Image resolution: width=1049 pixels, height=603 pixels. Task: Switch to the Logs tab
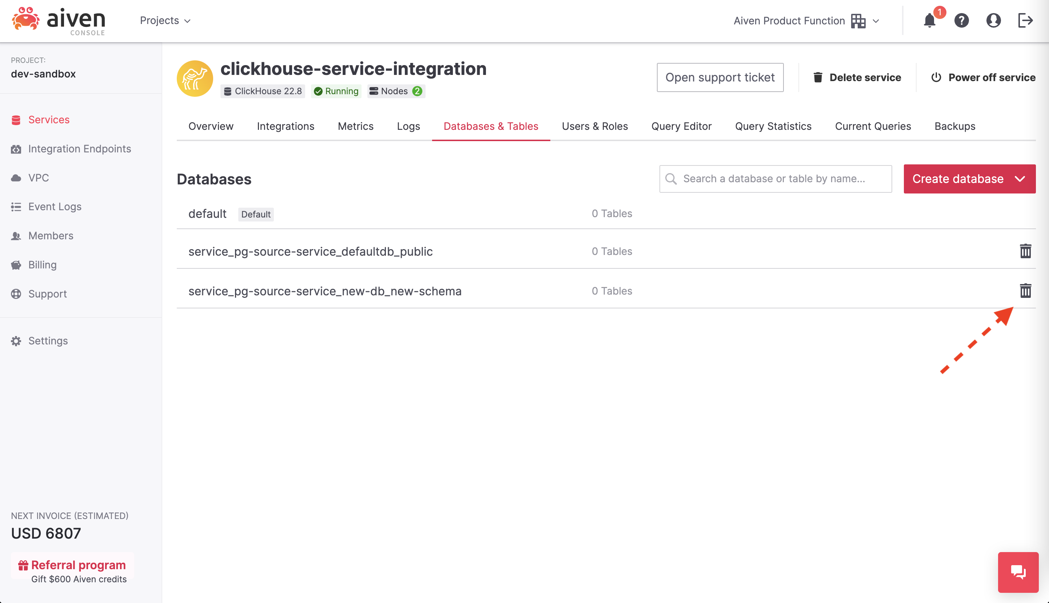tap(408, 126)
